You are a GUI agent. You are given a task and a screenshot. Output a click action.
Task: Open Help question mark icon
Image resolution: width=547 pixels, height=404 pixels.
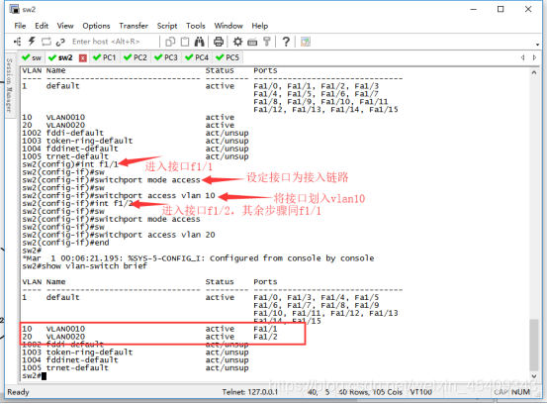click(286, 42)
